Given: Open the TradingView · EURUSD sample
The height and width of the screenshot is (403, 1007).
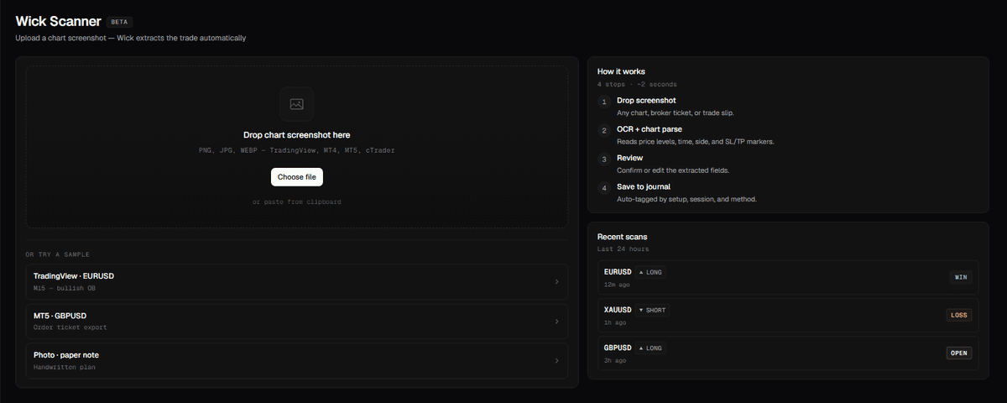Looking at the screenshot, I should coord(296,281).
